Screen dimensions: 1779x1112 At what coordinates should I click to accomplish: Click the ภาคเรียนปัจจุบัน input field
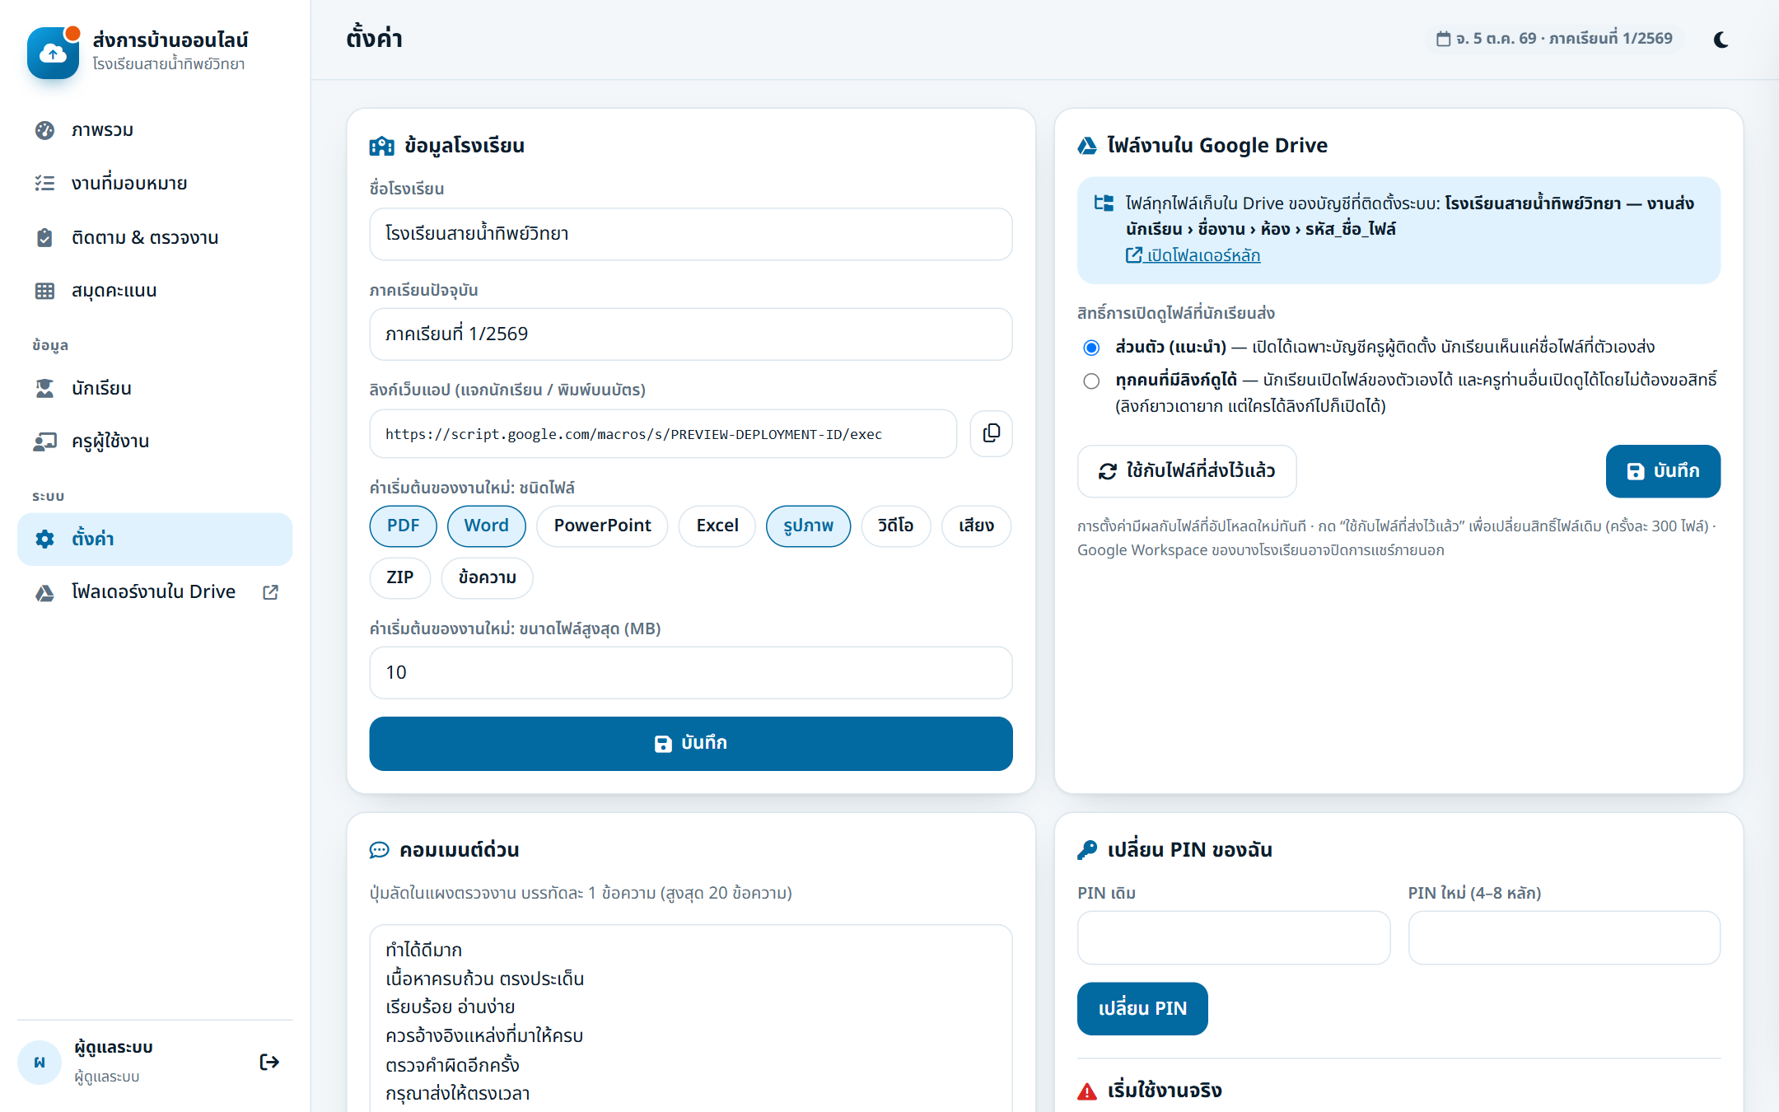coord(690,334)
